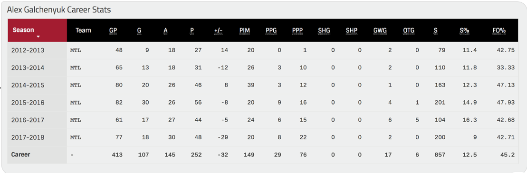Sort by S% shooting percentage header

[464, 30]
